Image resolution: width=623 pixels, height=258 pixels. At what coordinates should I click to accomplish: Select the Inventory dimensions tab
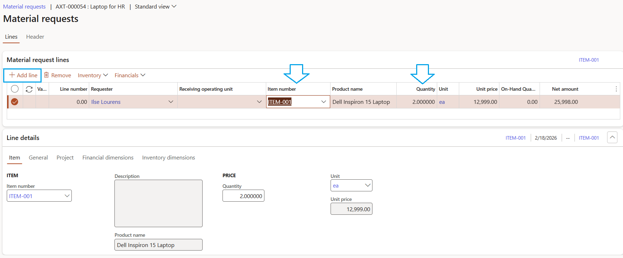(x=168, y=158)
